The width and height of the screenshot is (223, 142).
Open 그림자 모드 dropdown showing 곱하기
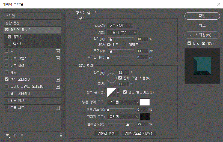123,117
